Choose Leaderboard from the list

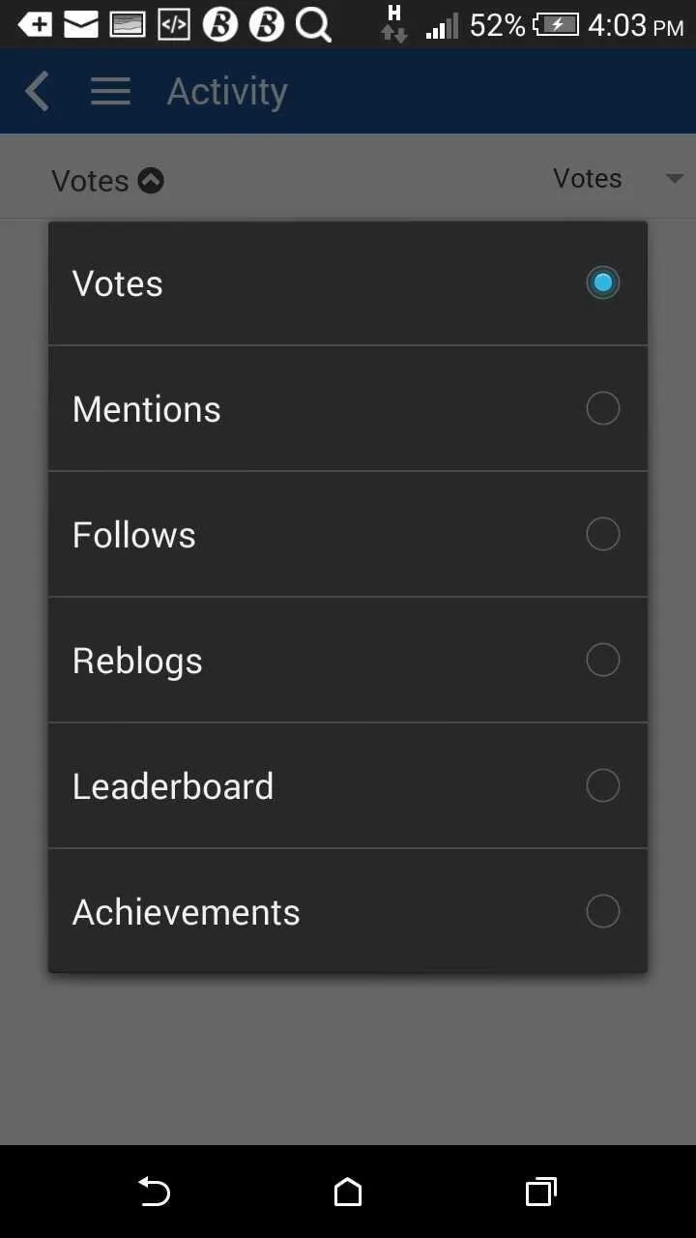pyautogui.click(x=348, y=785)
